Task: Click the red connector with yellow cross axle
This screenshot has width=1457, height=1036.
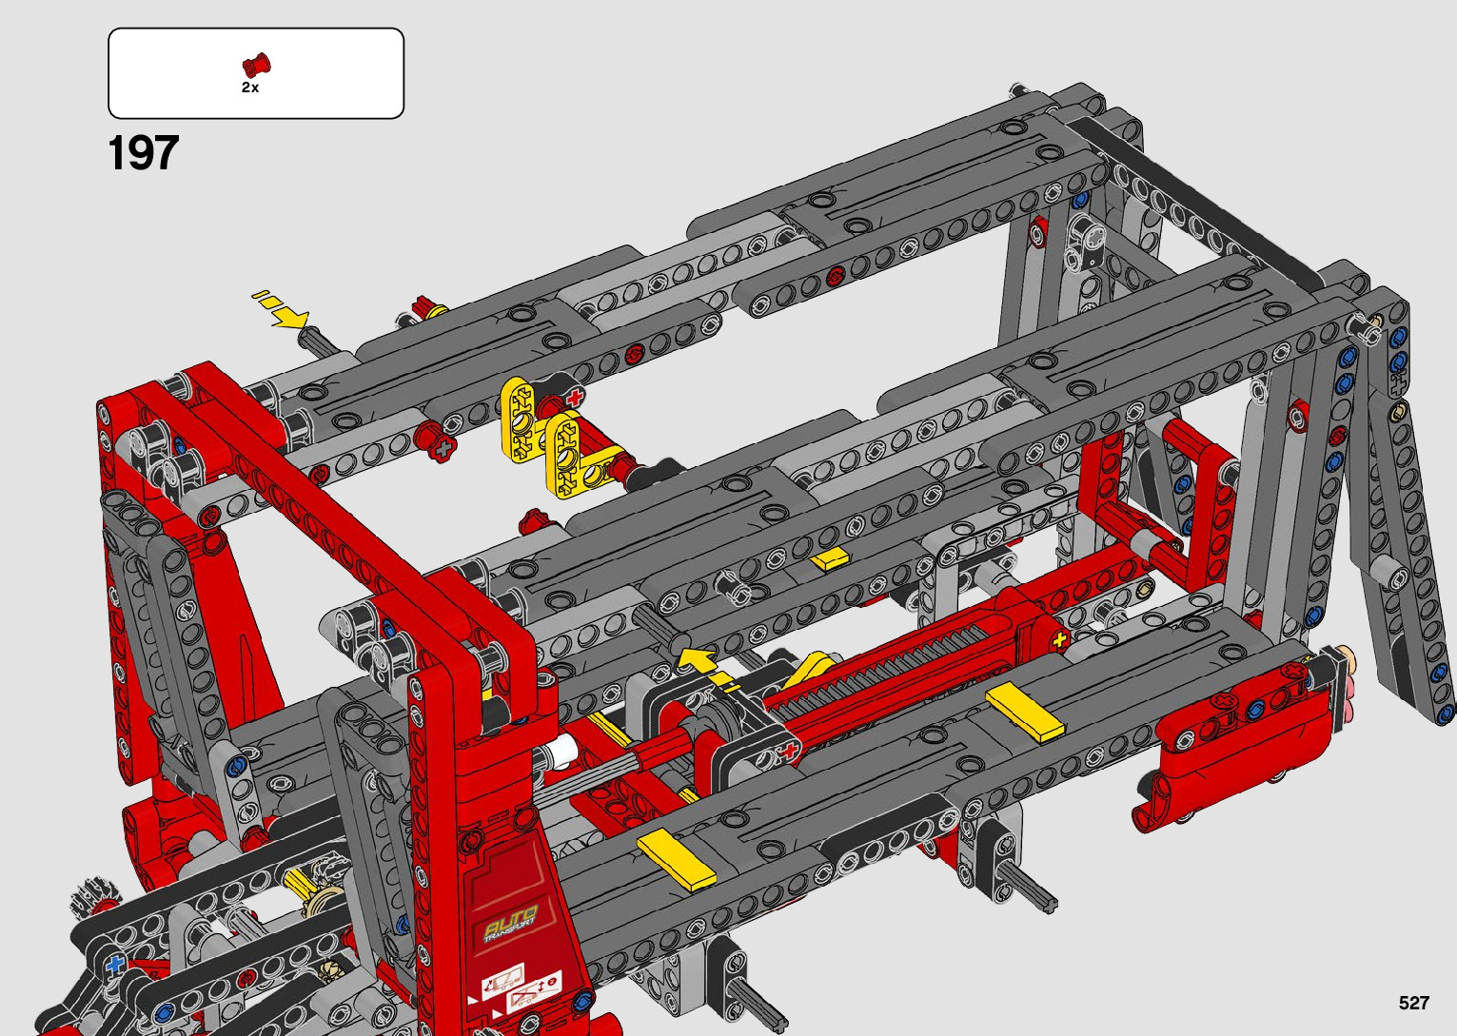Action: tap(1058, 640)
